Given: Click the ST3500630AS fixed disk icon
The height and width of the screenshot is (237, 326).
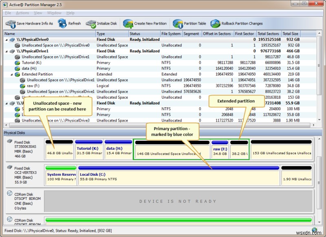Looking at the screenshot, I should (9, 141).
